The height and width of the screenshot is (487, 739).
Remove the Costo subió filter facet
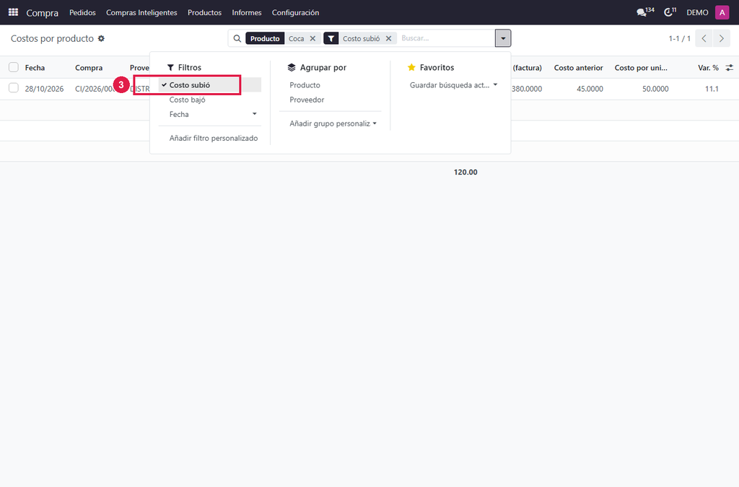(388, 39)
